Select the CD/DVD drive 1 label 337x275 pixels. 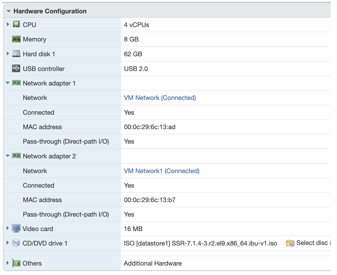45,243
